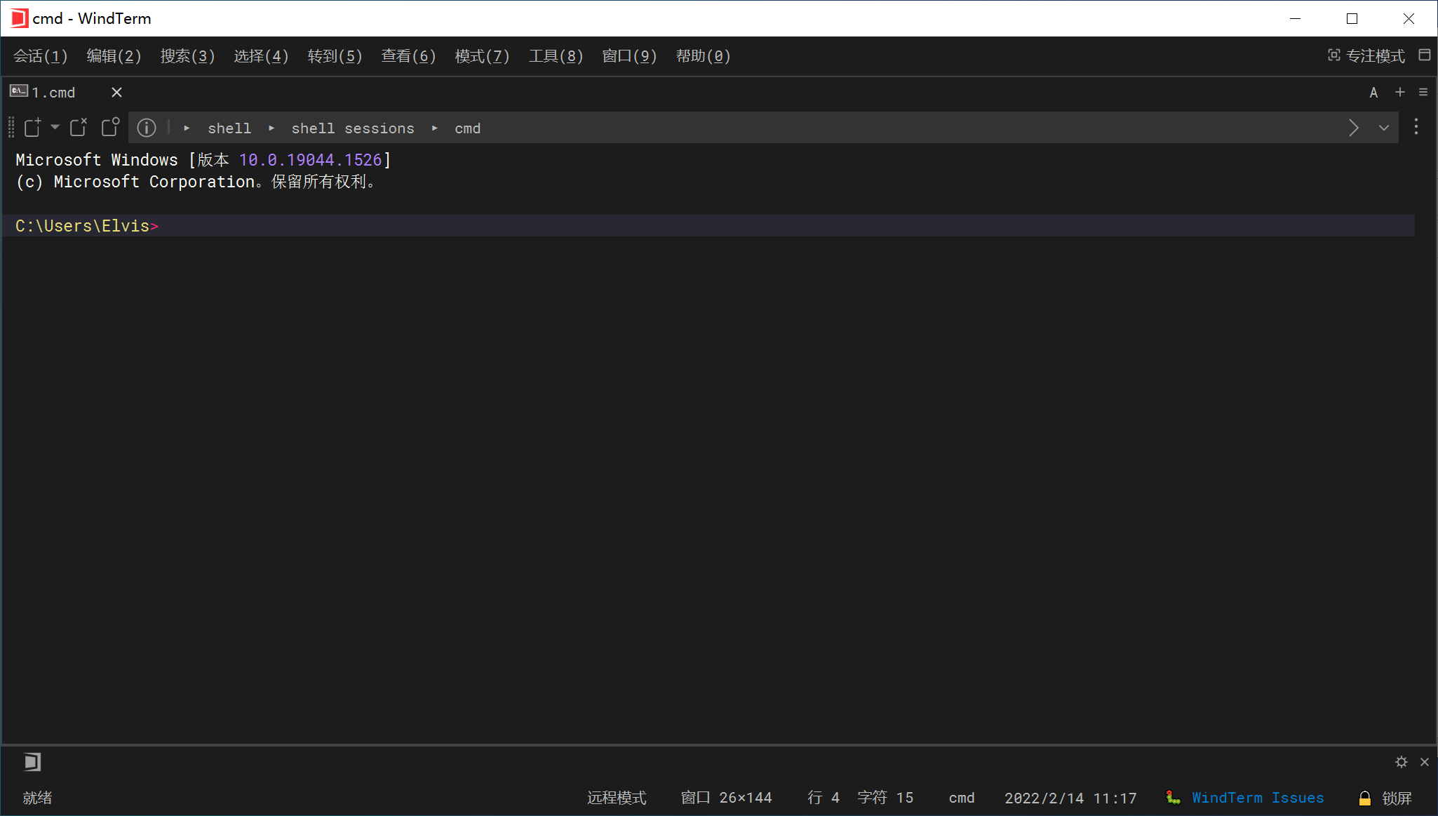This screenshot has width=1438, height=816.
Task: Open the 会话(1) menu
Action: click(x=41, y=56)
